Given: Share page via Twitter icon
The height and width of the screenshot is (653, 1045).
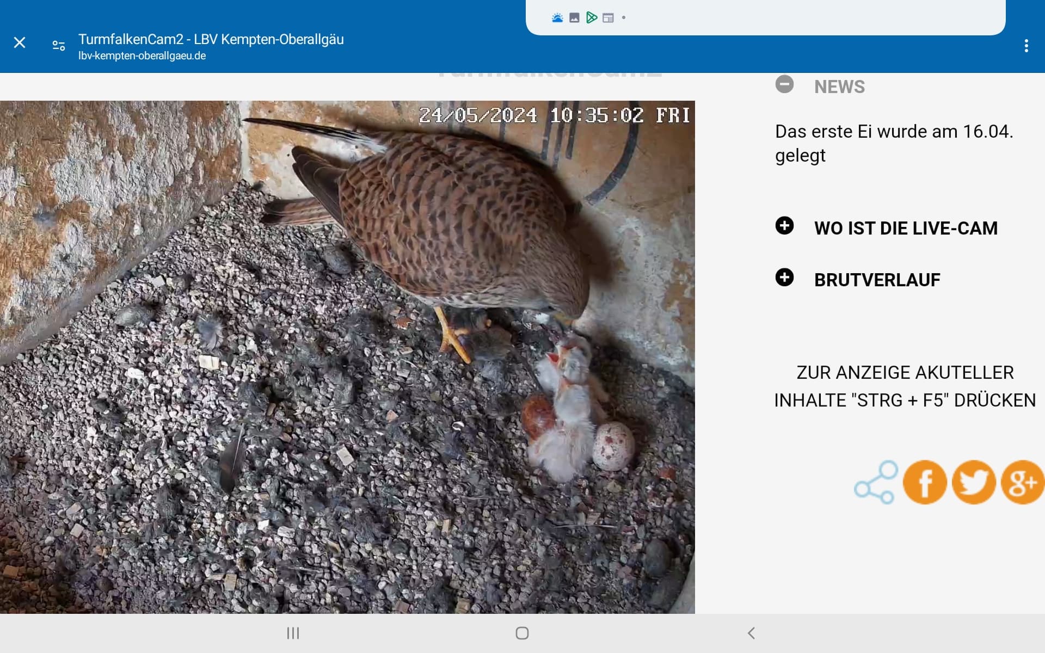Looking at the screenshot, I should [974, 482].
